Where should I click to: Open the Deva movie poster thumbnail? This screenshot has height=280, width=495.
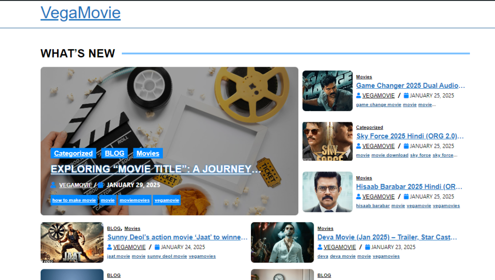[x=282, y=242]
